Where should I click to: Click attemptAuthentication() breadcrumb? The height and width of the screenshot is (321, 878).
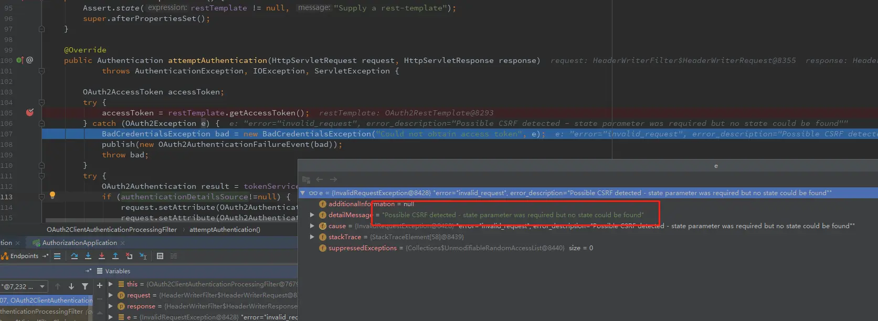tap(225, 230)
